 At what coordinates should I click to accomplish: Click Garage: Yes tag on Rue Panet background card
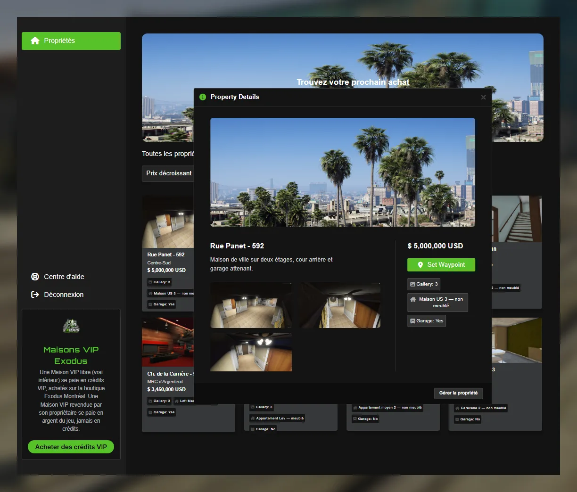pos(161,304)
